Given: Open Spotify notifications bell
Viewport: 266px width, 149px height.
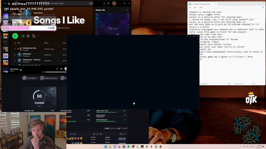Looking at the screenshot, I should (104, 3).
